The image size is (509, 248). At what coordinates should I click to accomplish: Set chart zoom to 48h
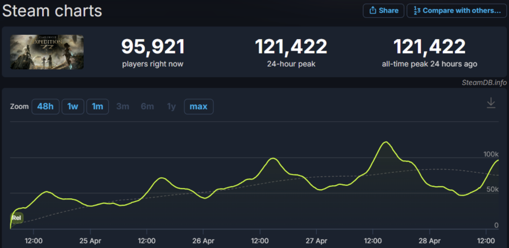(x=45, y=106)
